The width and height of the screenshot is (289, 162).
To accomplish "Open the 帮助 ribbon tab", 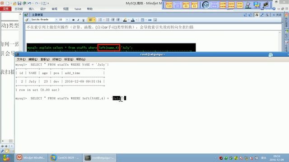I will pos(90,9).
